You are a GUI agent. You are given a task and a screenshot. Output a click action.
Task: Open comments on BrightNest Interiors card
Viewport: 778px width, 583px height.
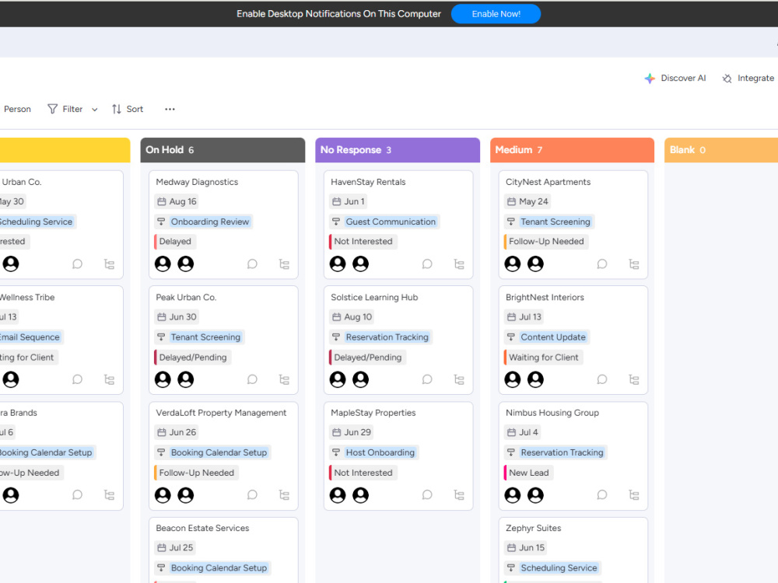pyautogui.click(x=602, y=379)
